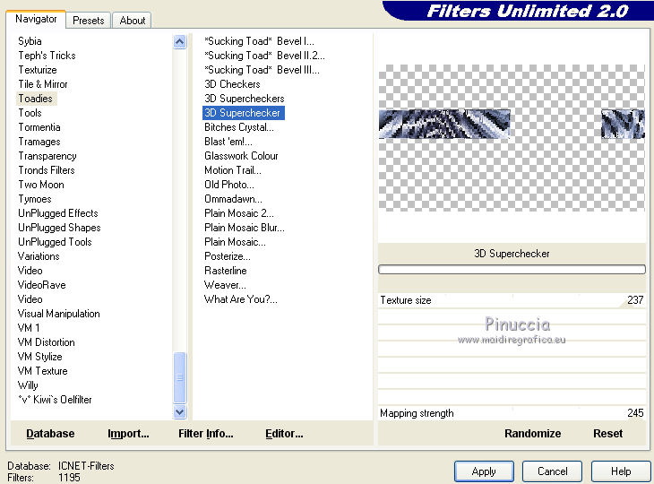The width and height of the screenshot is (654, 484).
Task: Select the VM 1 category
Action: (x=29, y=328)
